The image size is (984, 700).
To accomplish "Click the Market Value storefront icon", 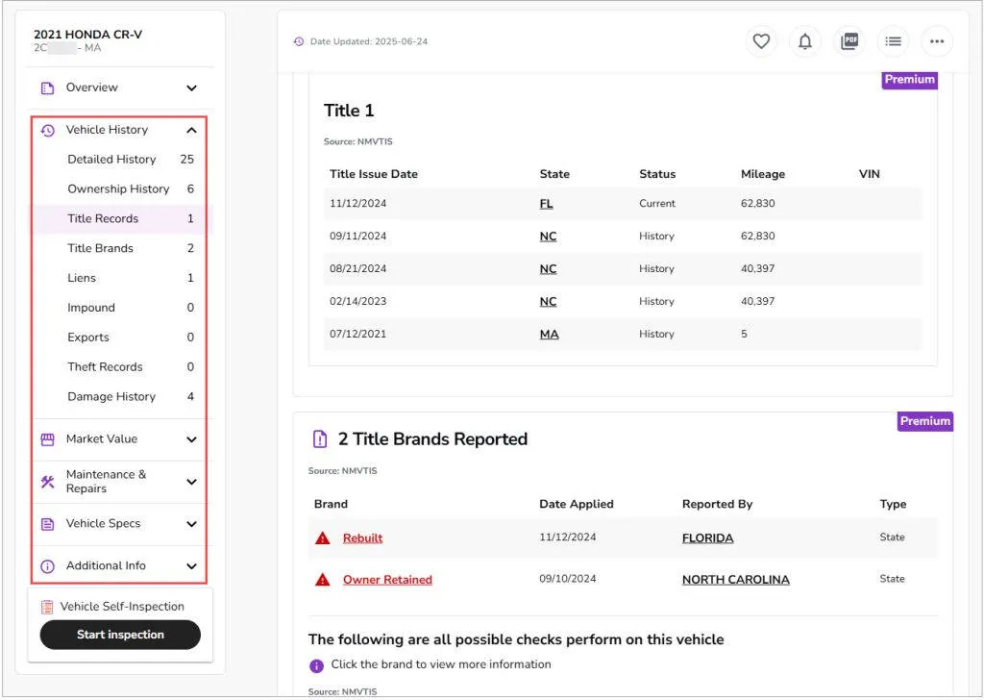I will (48, 439).
